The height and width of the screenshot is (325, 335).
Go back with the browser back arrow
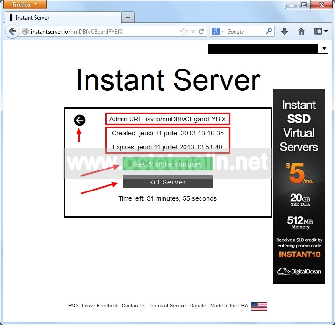pos(13,31)
